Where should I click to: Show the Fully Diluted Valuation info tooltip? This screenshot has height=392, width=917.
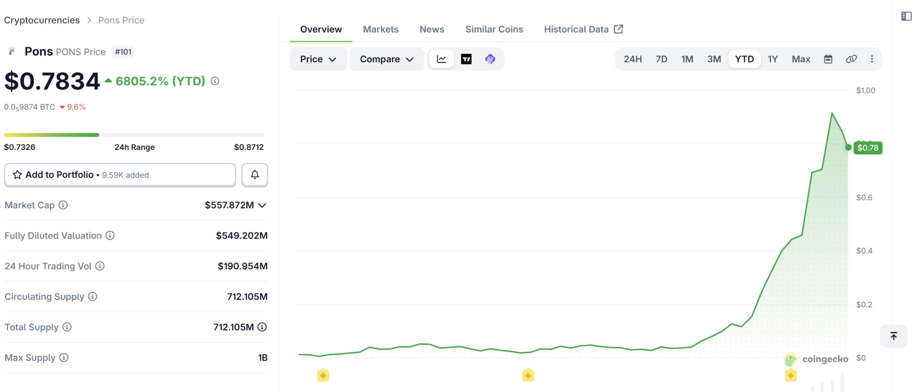(x=110, y=235)
